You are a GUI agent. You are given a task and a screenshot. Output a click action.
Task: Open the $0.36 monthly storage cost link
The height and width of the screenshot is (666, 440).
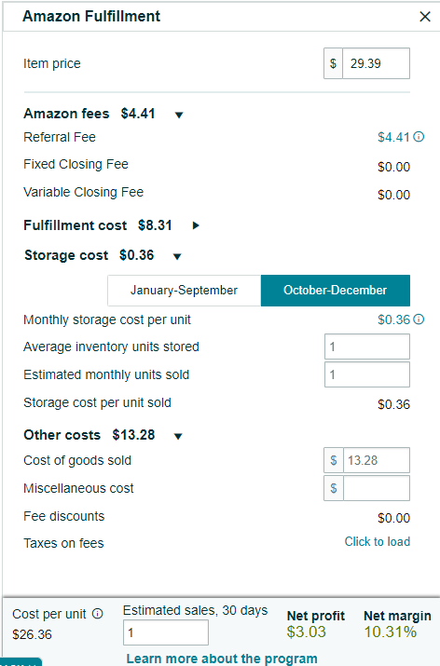click(x=393, y=319)
